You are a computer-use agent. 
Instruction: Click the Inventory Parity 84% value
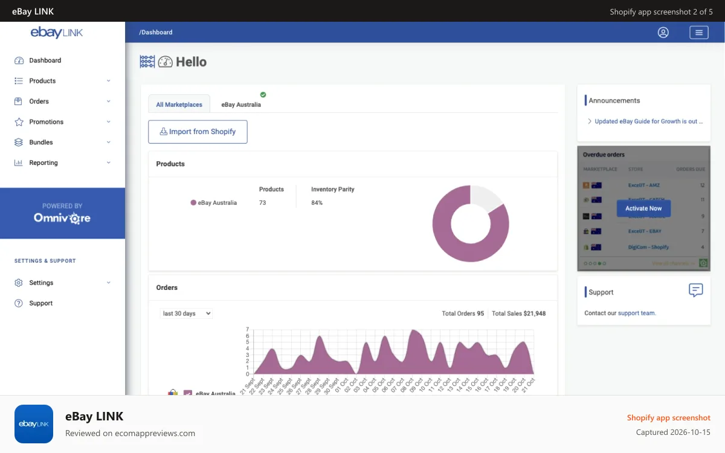(317, 203)
